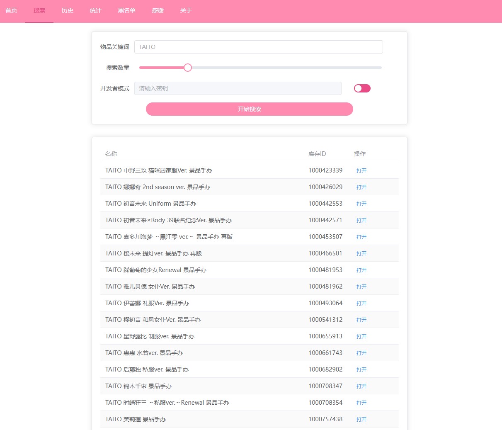Select item name TAITO 雅儿贝德 女仆Ver.

[x=150, y=287]
